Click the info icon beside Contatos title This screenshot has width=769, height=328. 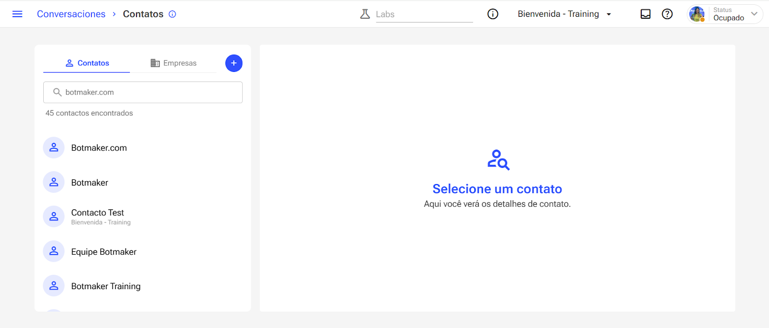pyautogui.click(x=173, y=14)
